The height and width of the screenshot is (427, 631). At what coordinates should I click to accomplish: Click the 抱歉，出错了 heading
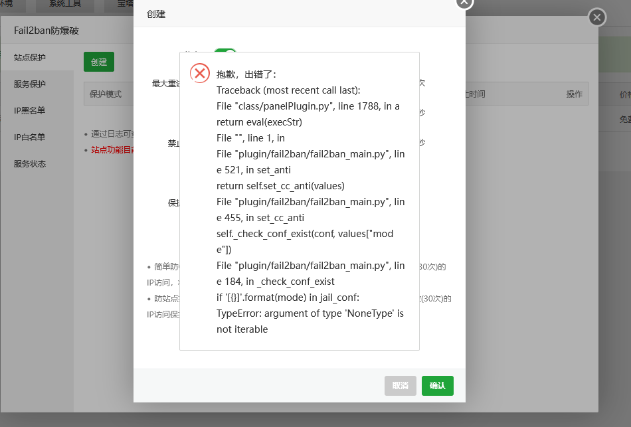[x=246, y=74]
